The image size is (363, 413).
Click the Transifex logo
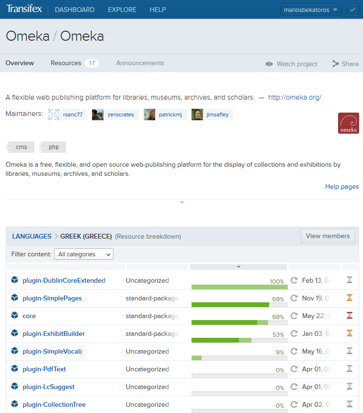[x=24, y=9]
